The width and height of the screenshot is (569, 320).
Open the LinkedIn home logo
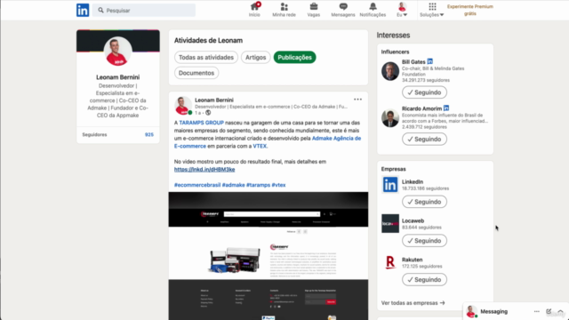point(83,10)
